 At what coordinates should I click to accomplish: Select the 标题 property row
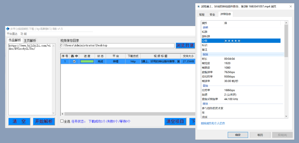coord(241,32)
